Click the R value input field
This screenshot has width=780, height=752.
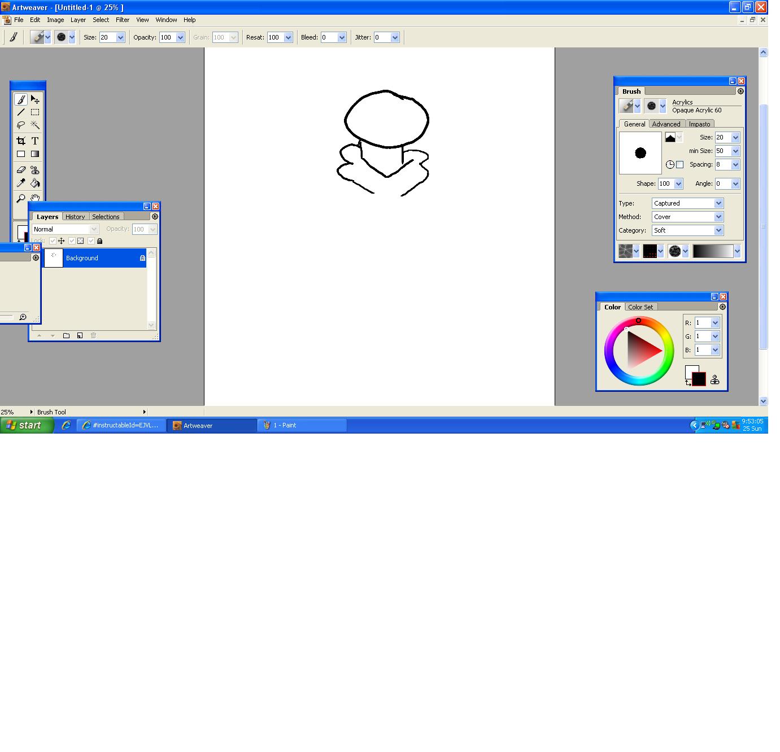703,323
